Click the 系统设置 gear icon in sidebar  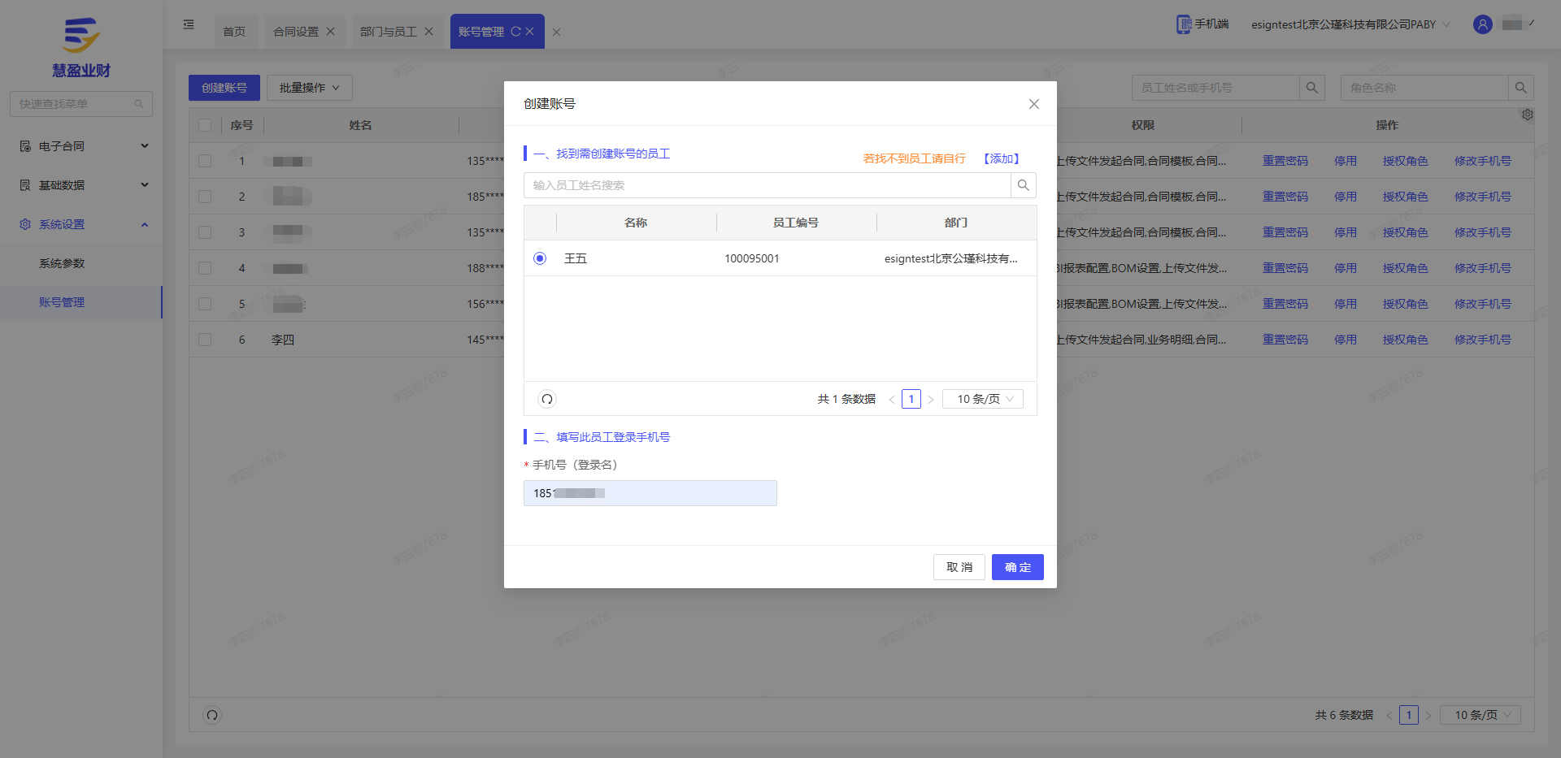(25, 224)
